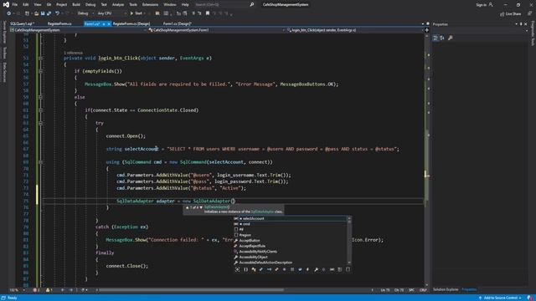Click the Property Pages wrench icon
The image size is (536, 301).
[451, 38]
